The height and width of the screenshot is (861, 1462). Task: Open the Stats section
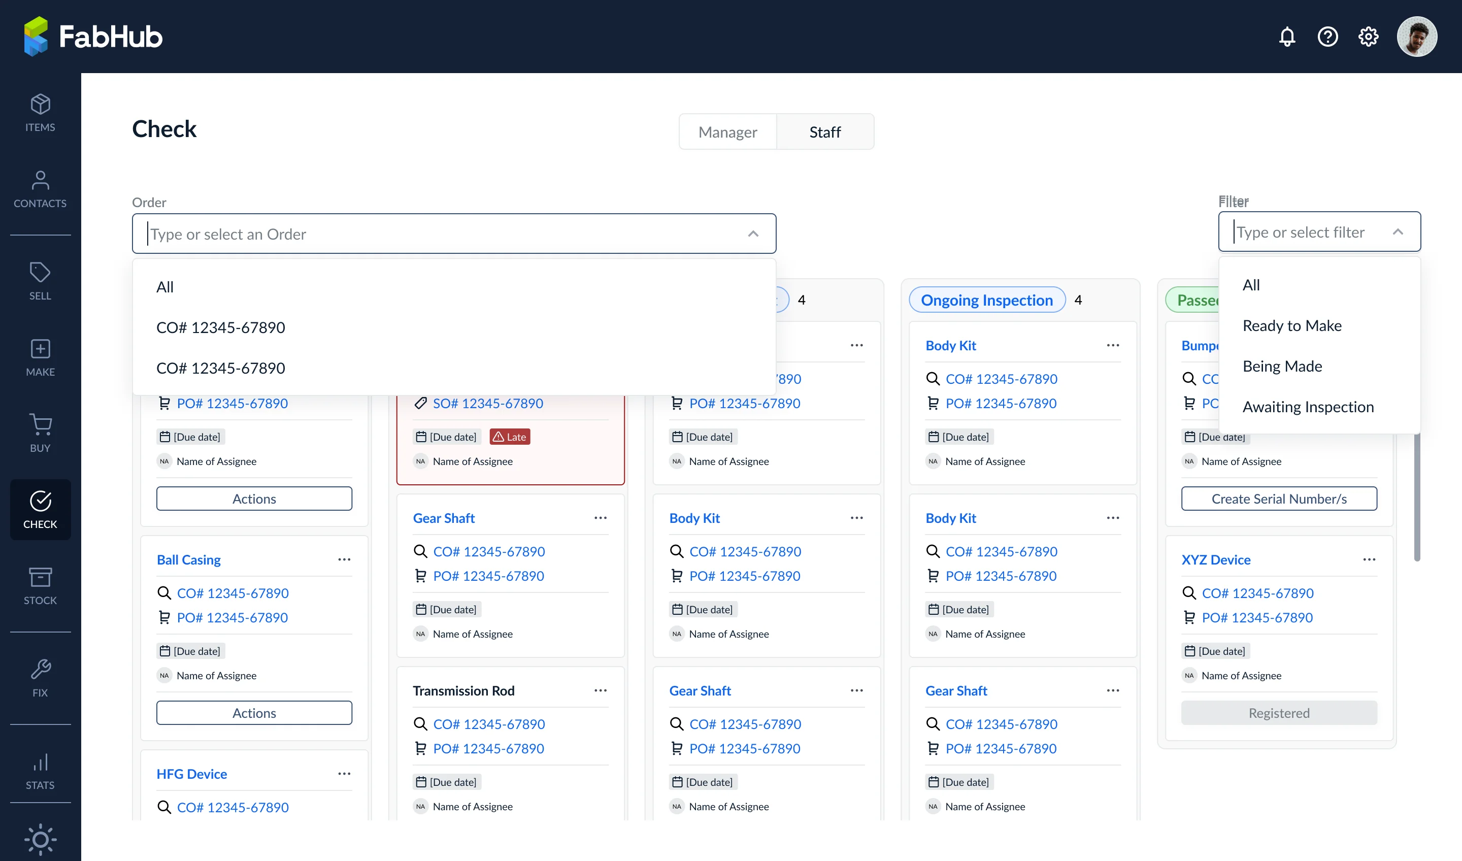(40, 771)
